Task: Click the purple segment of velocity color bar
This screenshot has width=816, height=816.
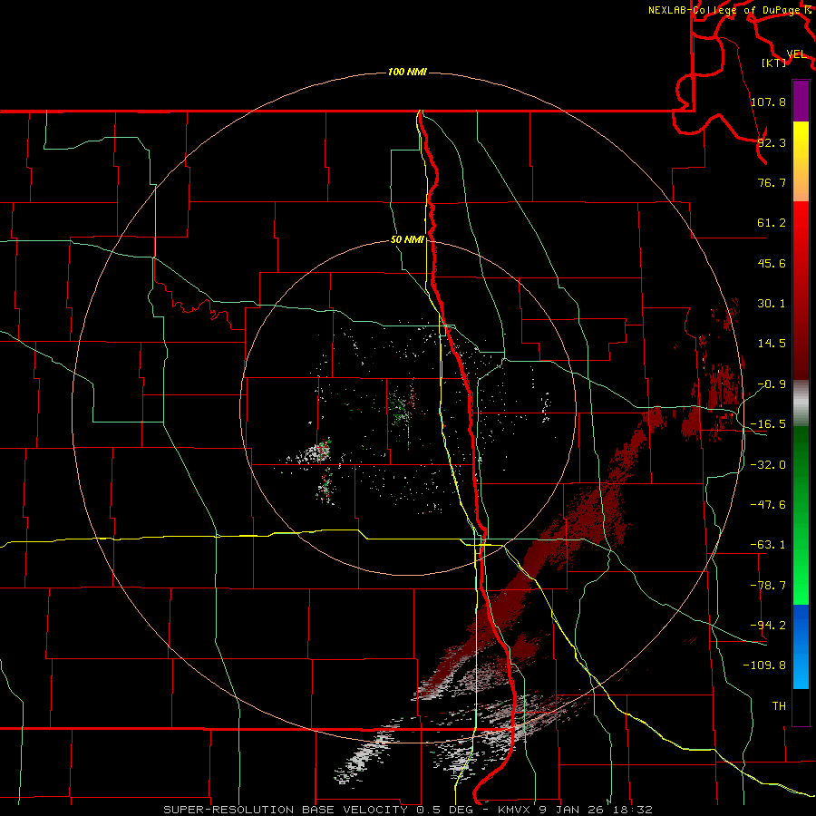Action: pyautogui.click(x=801, y=101)
